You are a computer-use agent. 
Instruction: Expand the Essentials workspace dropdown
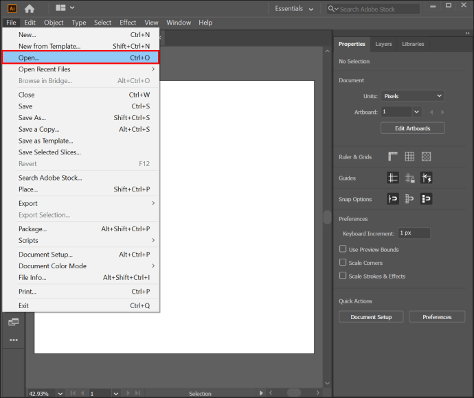click(x=294, y=9)
